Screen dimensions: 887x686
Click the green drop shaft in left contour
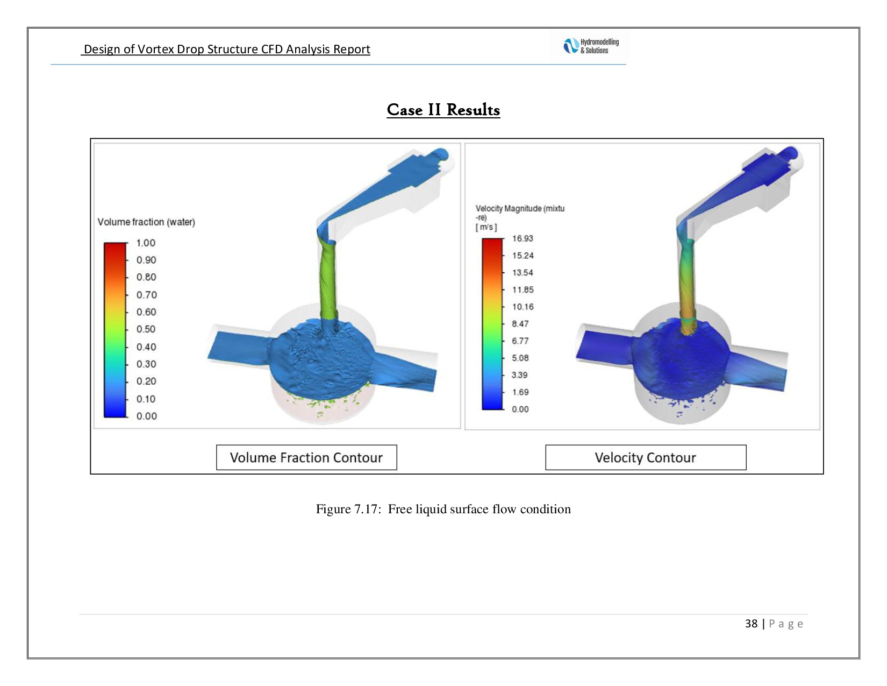(x=328, y=280)
